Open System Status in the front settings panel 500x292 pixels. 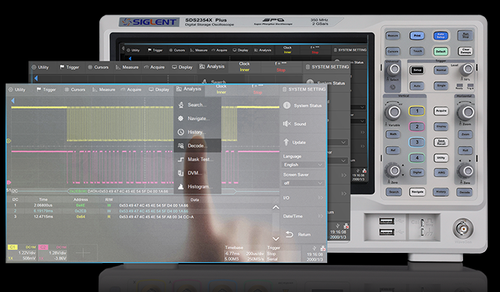(303, 105)
